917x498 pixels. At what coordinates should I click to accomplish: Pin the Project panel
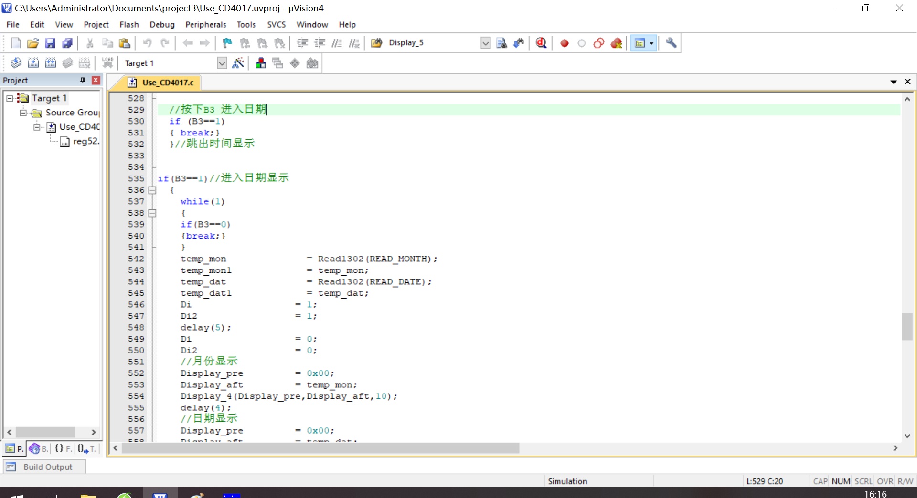83,80
